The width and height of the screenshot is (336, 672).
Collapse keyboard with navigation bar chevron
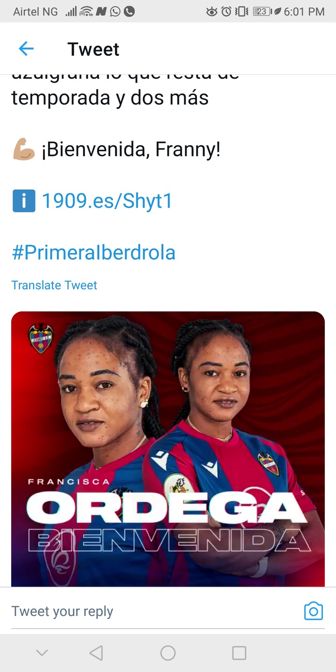42,653
